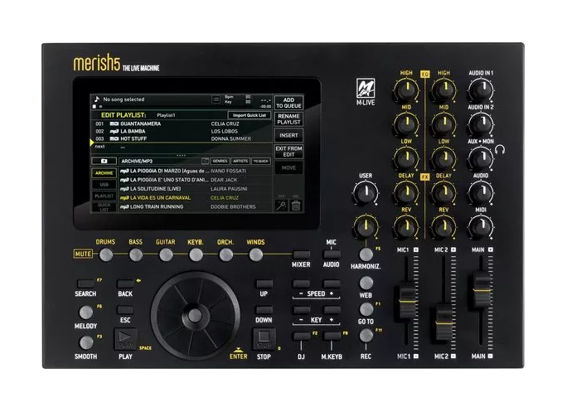Image resolution: width=567 pixels, height=412 pixels.
Task: Click the center hub of the jog wheel
Action: 195,315
